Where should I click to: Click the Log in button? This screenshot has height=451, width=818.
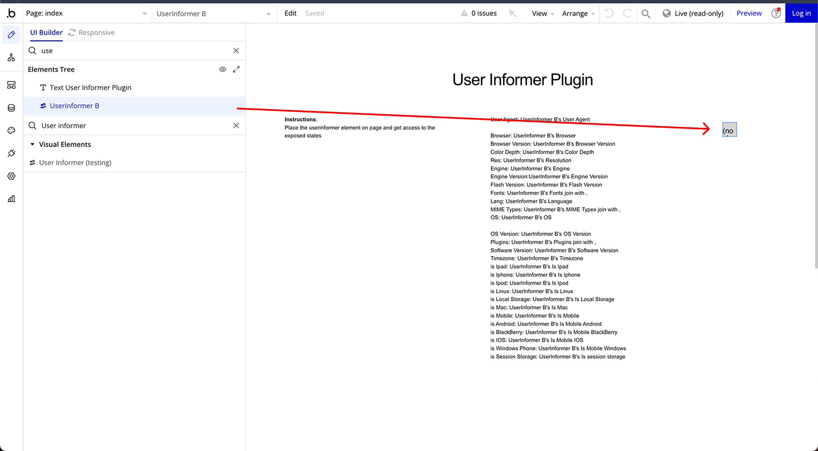click(801, 13)
